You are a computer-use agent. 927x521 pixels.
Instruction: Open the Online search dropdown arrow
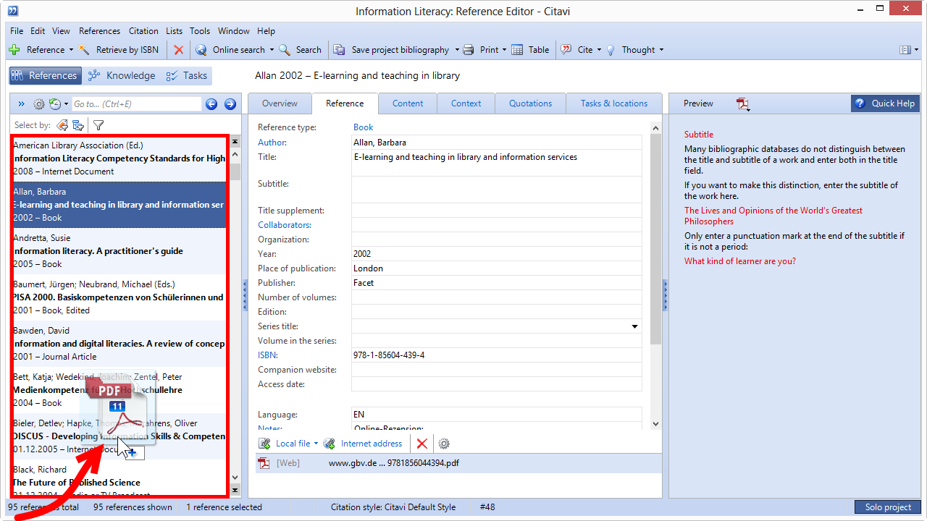pos(272,50)
